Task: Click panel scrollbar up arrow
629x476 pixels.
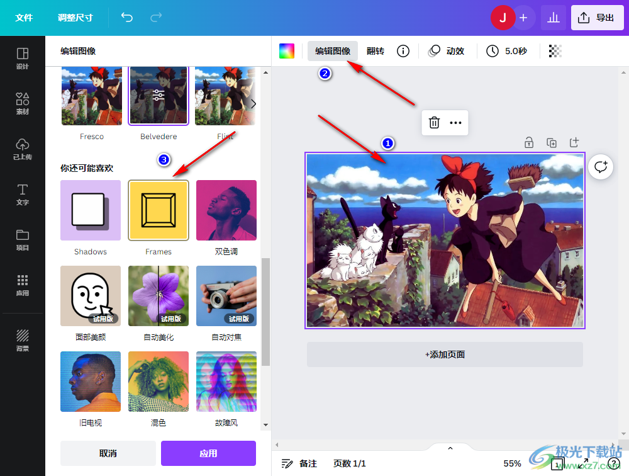Action: click(265, 72)
